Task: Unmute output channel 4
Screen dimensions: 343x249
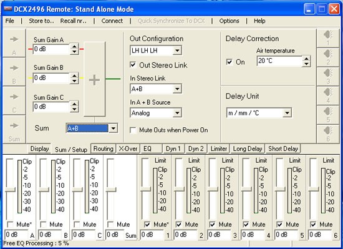Action: (x=246, y=224)
